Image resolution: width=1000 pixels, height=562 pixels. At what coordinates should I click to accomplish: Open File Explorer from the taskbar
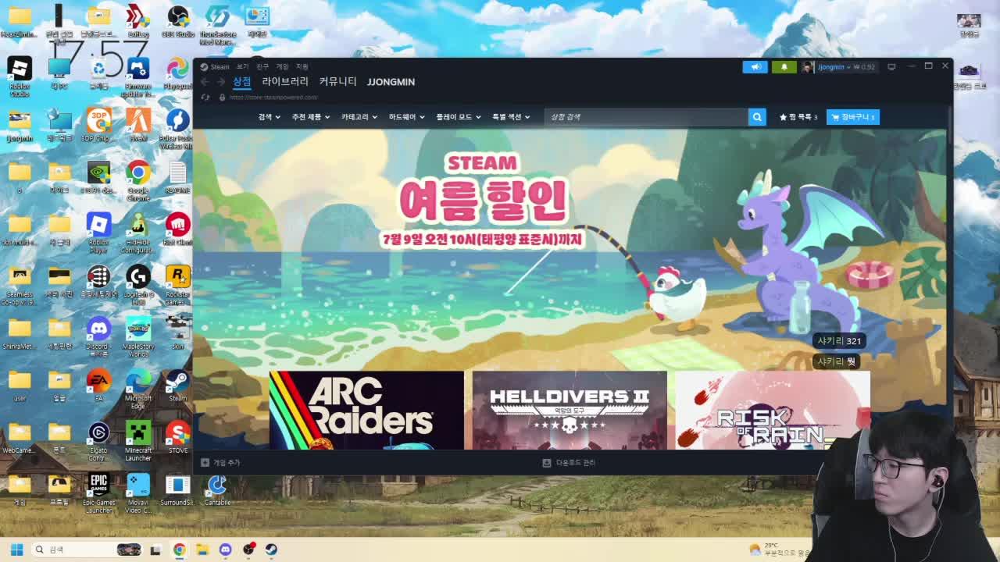(x=202, y=550)
